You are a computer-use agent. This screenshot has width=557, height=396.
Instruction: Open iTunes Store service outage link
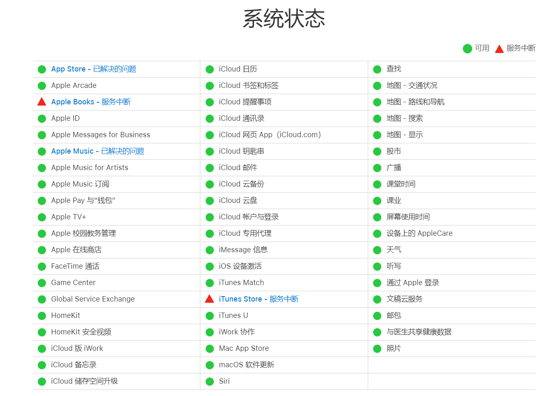pos(259,299)
